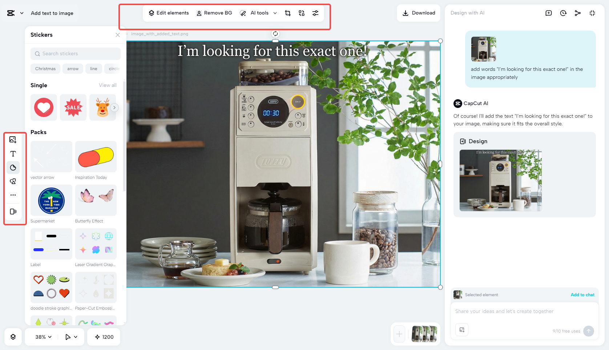
Task: Open the 38% zoom dropdown
Action: pyautogui.click(x=44, y=337)
